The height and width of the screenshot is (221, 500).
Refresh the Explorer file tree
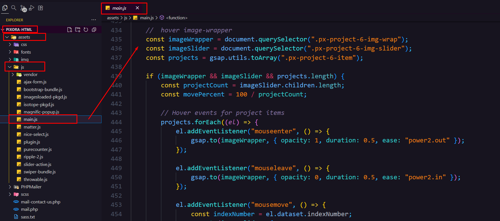(86, 30)
